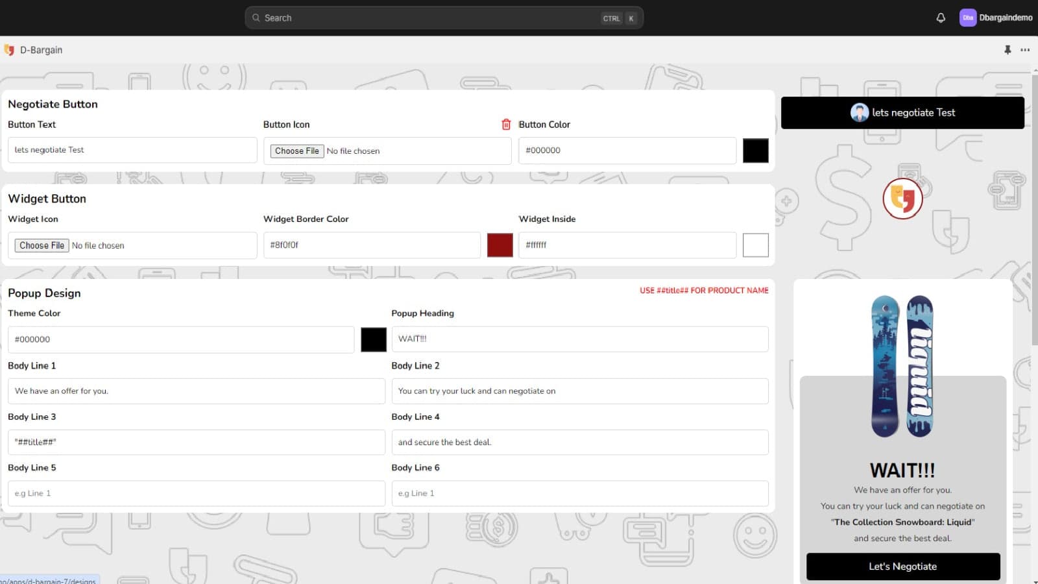Click the Body Line 5 input field

[x=196, y=494]
